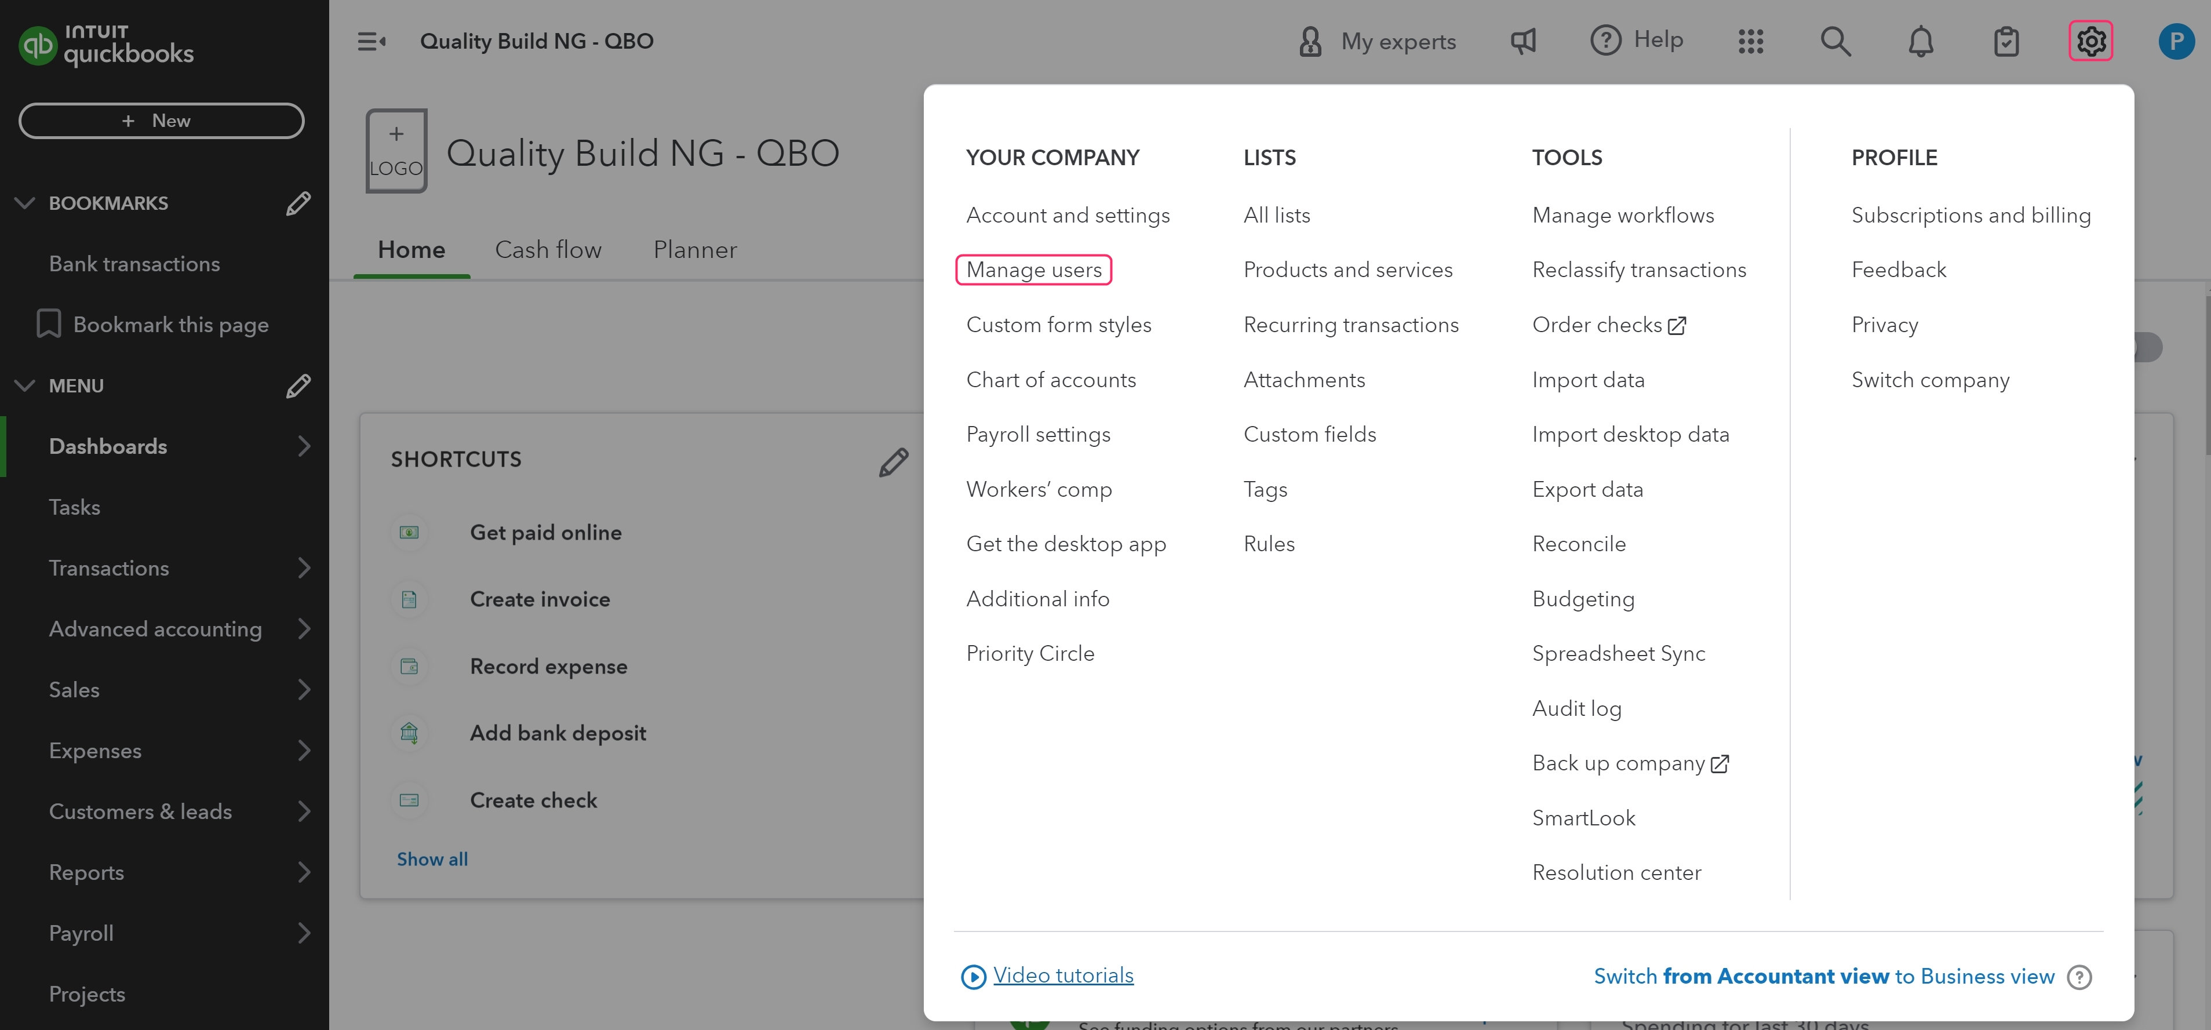The width and height of the screenshot is (2211, 1030).
Task: Click the Back up company external icon
Action: click(x=1720, y=764)
